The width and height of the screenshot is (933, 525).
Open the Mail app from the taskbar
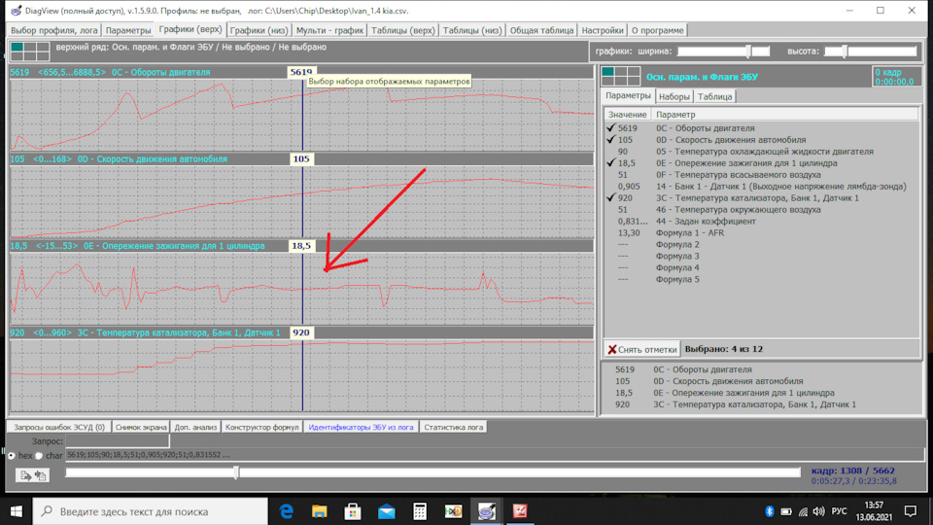386,511
